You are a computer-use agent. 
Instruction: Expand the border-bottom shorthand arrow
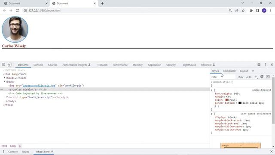coord(237,103)
